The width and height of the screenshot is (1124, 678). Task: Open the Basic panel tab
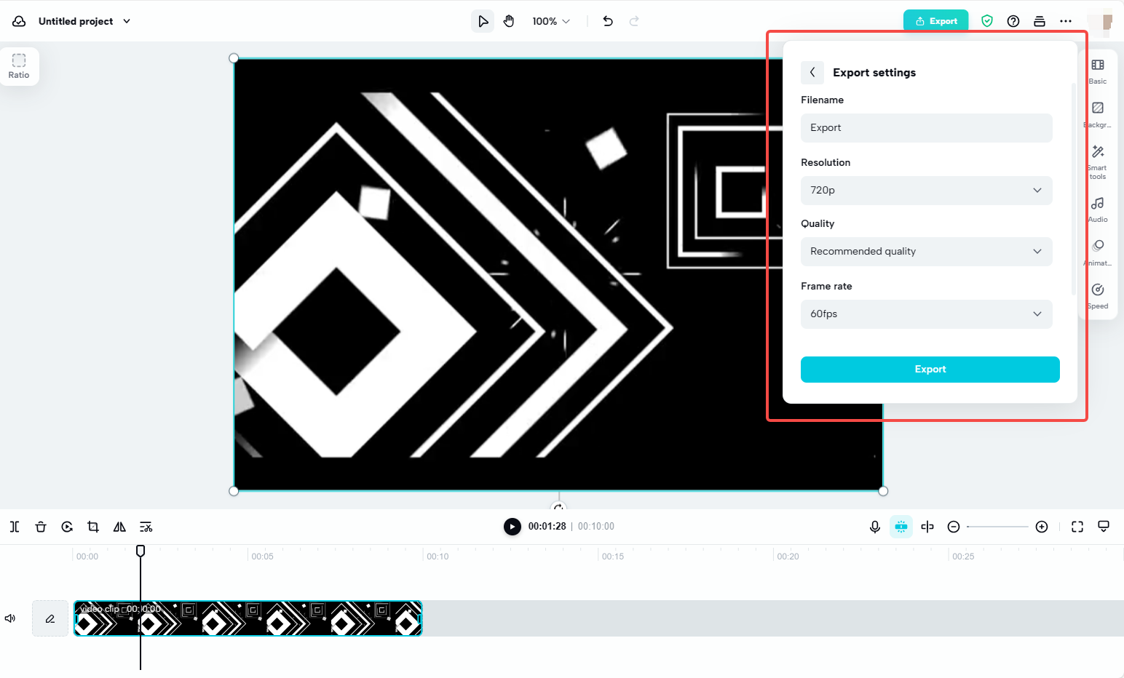(1098, 71)
